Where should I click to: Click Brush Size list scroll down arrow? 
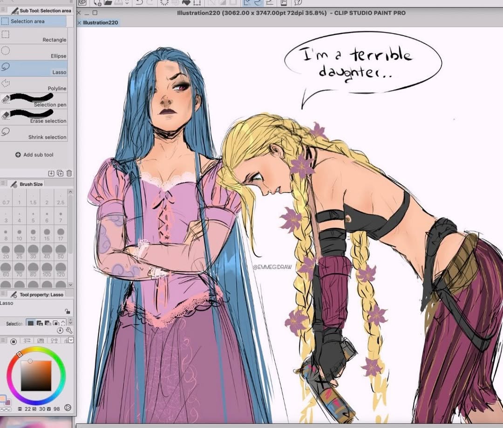[x=71, y=284]
